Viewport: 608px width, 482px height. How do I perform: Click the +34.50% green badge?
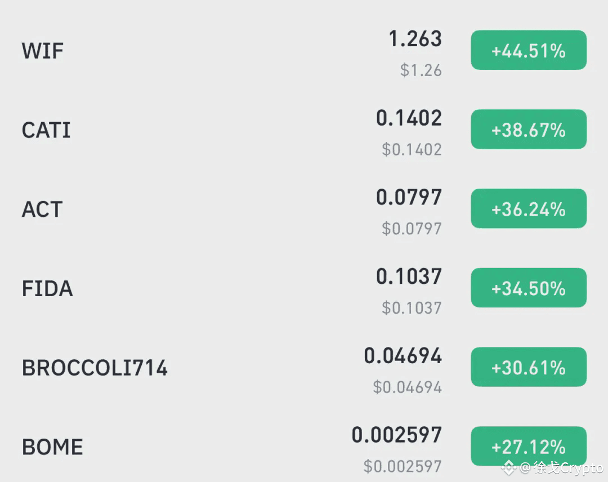pyautogui.click(x=529, y=288)
